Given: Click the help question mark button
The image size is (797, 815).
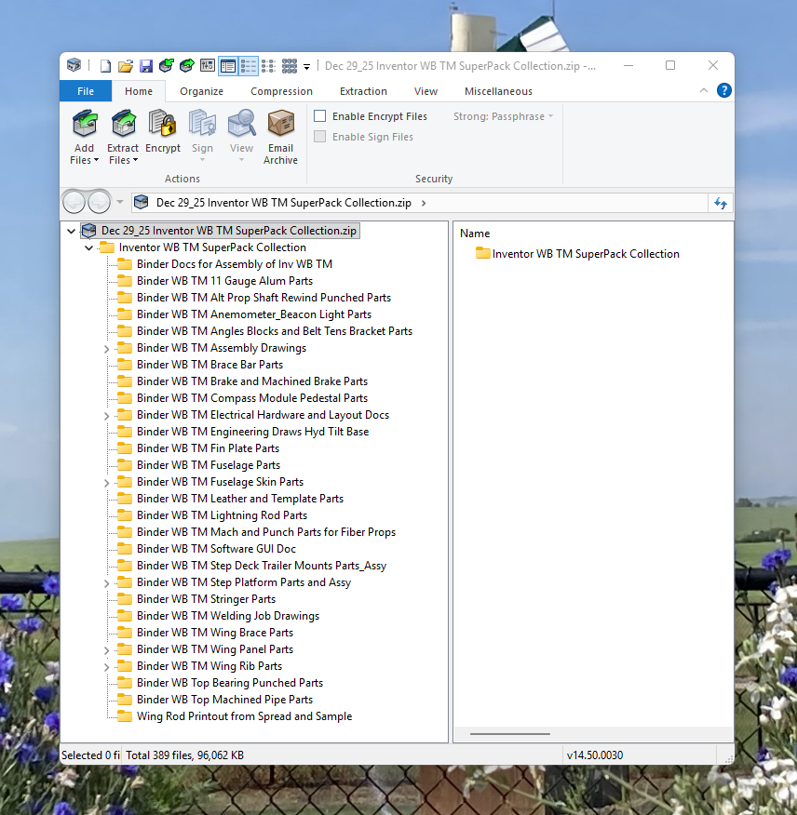Looking at the screenshot, I should coord(723,91).
